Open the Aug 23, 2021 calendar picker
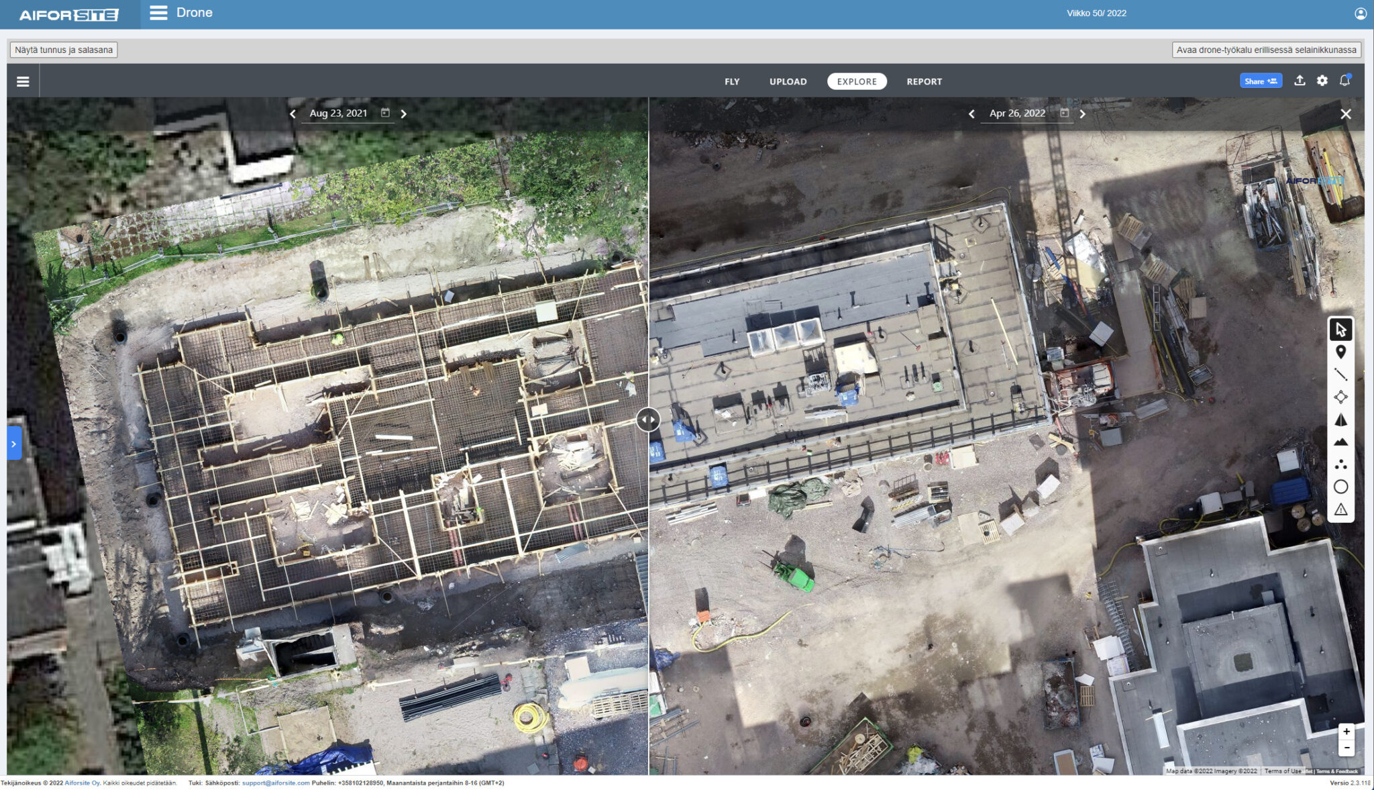 pyautogui.click(x=384, y=113)
